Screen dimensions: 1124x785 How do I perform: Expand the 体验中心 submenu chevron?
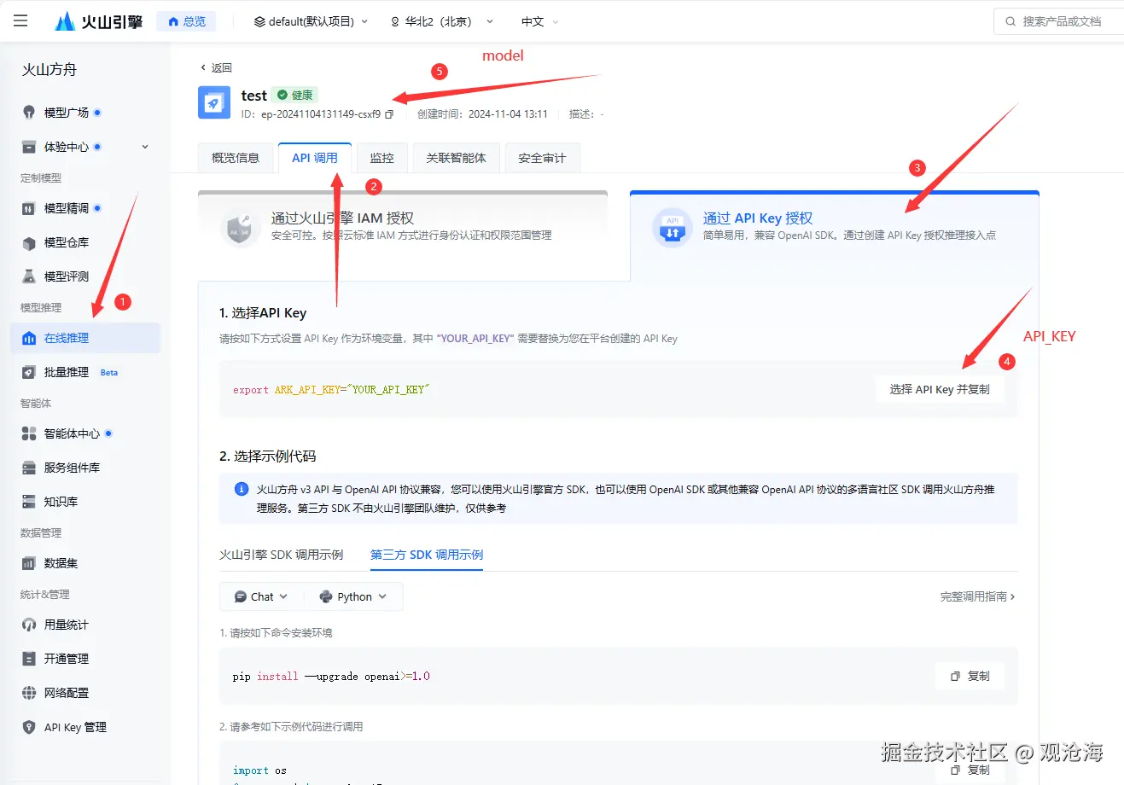pyautogui.click(x=145, y=147)
